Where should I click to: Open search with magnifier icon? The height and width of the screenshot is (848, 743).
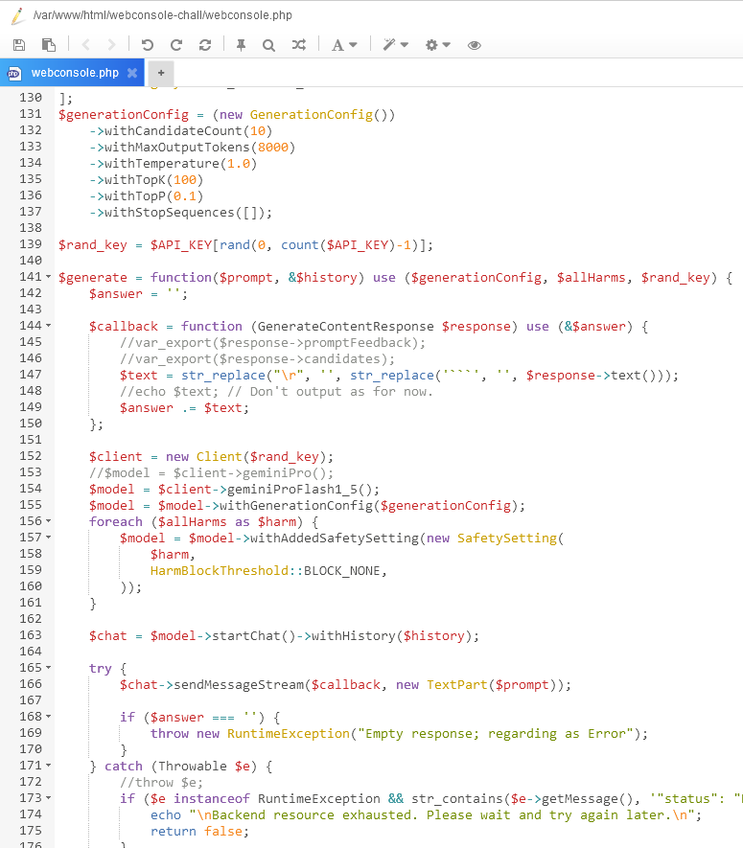pyautogui.click(x=268, y=45)
